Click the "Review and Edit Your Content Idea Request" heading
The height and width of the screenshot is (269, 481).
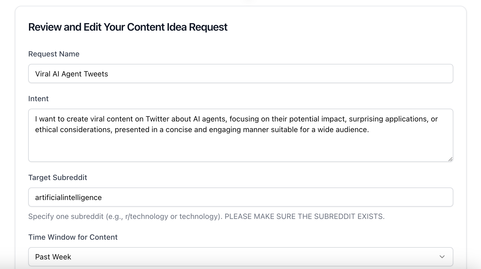pos(128,27)
